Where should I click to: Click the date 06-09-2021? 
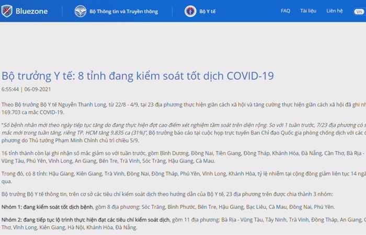(38, 89)
